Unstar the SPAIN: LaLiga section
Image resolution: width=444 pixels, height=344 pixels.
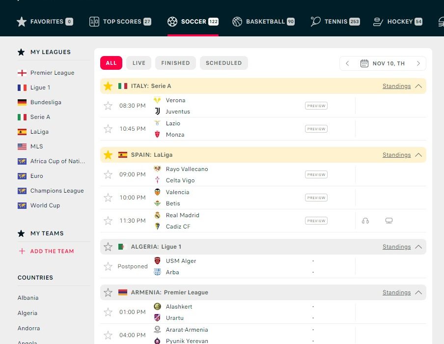tap(108, 155)
